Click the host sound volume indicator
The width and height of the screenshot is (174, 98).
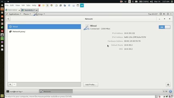click(x=151, y=2)
